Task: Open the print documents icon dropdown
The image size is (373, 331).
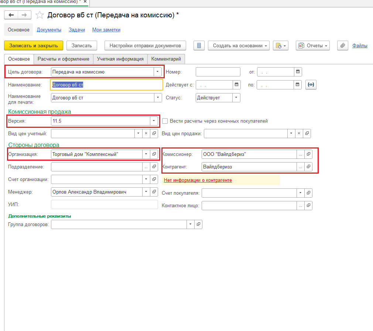Action: point(281,45)
